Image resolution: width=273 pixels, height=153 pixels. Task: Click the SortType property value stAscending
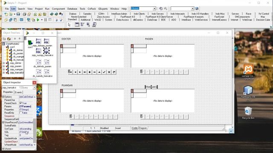pos(26,129)
